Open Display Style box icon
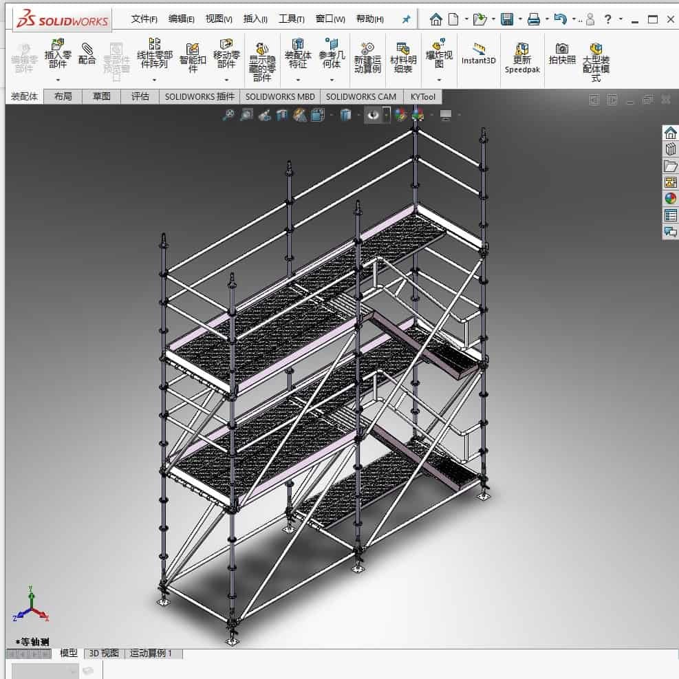Image resolution: width=679 pixels, height=679 pixels. (345, 115)
